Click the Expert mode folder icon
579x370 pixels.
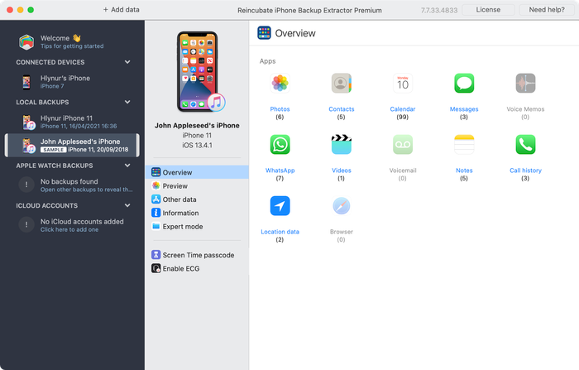(156, 226)
